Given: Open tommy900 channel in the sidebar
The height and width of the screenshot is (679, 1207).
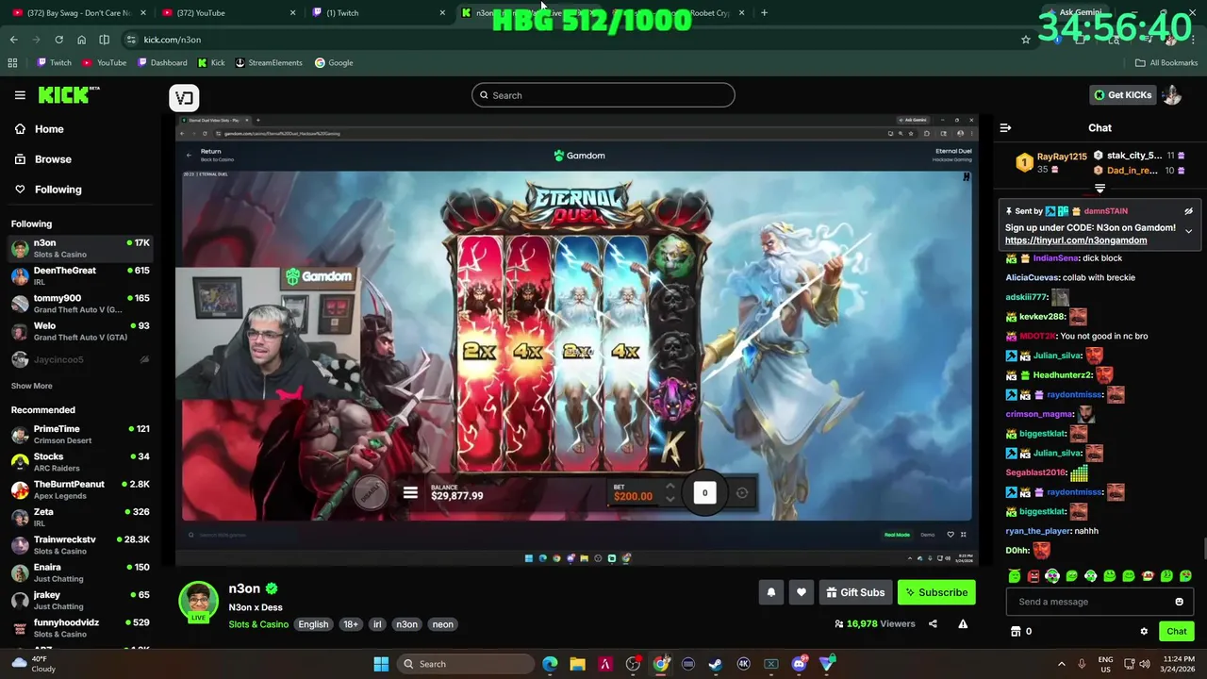Looking at the screenshot, I should click(x=80, y=304).
